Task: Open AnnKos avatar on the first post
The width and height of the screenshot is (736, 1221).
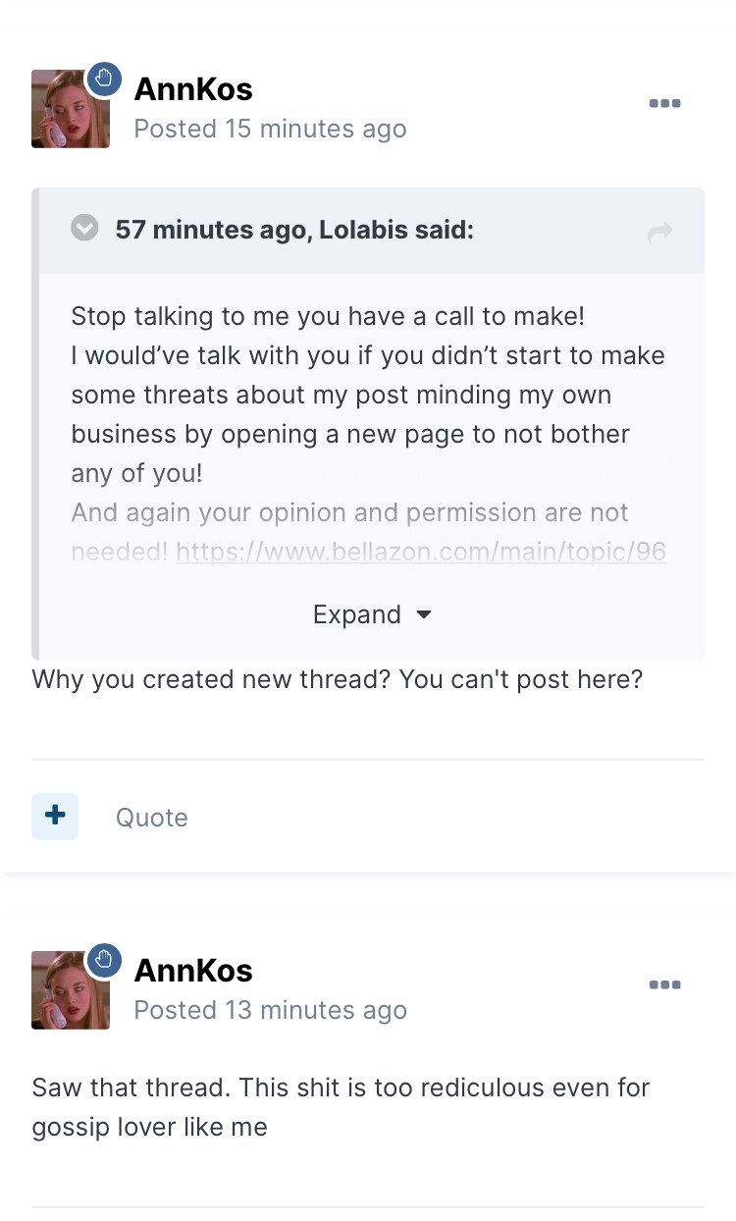Action: [70, 110]
